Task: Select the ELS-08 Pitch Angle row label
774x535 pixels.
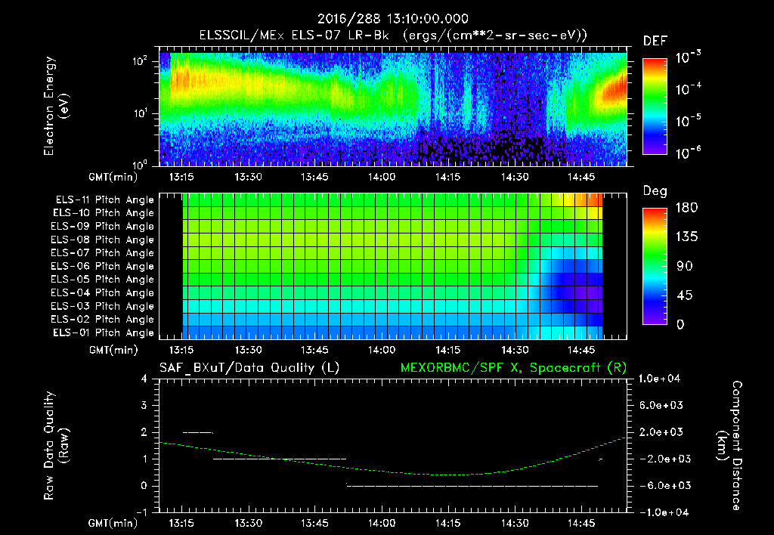Action: tap(102, 240)
